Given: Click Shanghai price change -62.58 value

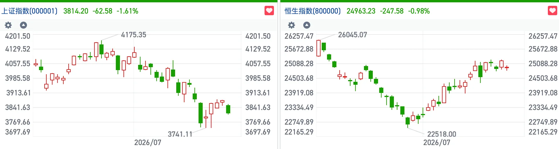Looking at the screenshot, I should click(102, 11).
